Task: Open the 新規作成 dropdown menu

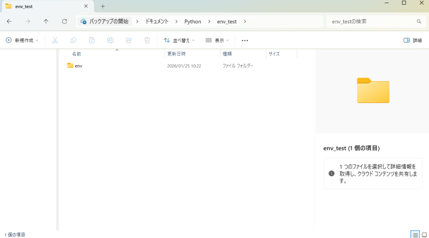Action: point(22,41)
